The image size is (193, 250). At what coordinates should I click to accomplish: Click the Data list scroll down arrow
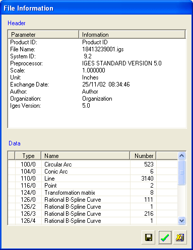[181, 220]
